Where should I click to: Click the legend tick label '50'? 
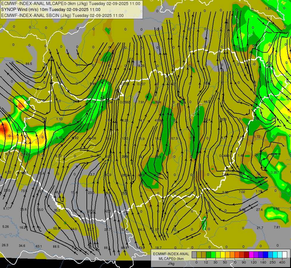[225, 262]
